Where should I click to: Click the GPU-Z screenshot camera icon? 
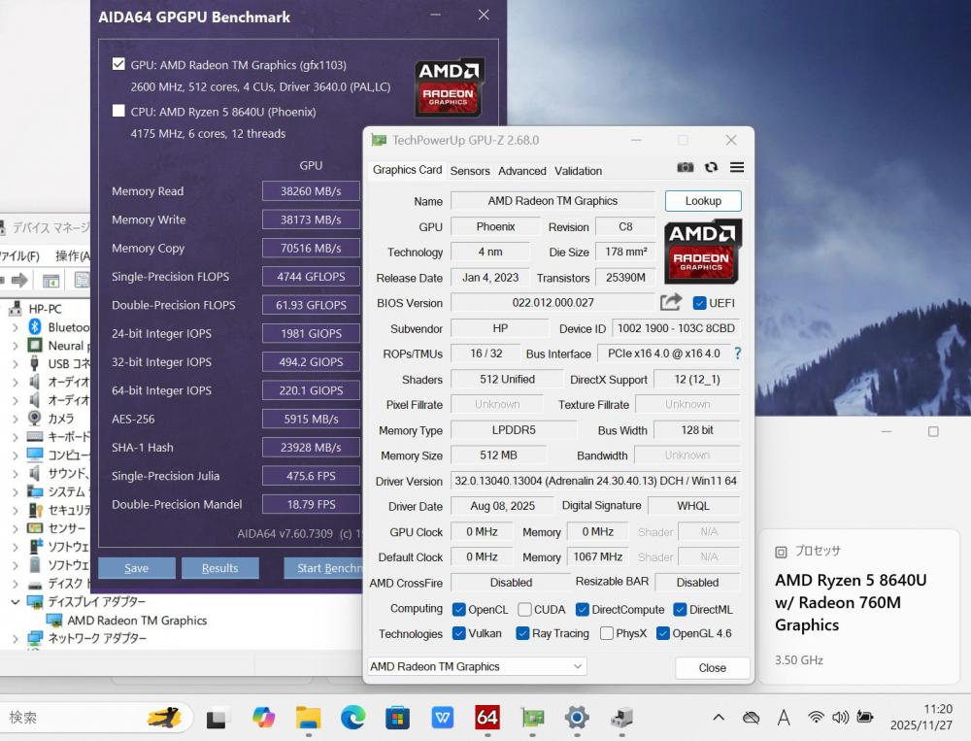point(685,167)
